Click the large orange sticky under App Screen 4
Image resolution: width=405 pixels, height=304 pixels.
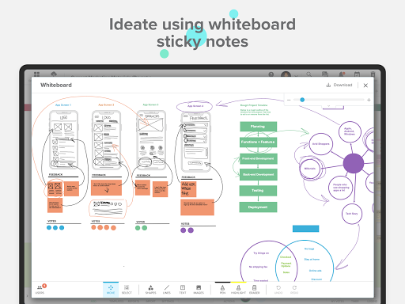(x=197, y=207)
